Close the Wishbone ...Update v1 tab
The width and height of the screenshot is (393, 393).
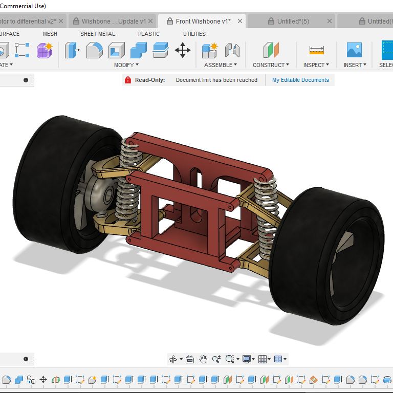tap(150, 21)
